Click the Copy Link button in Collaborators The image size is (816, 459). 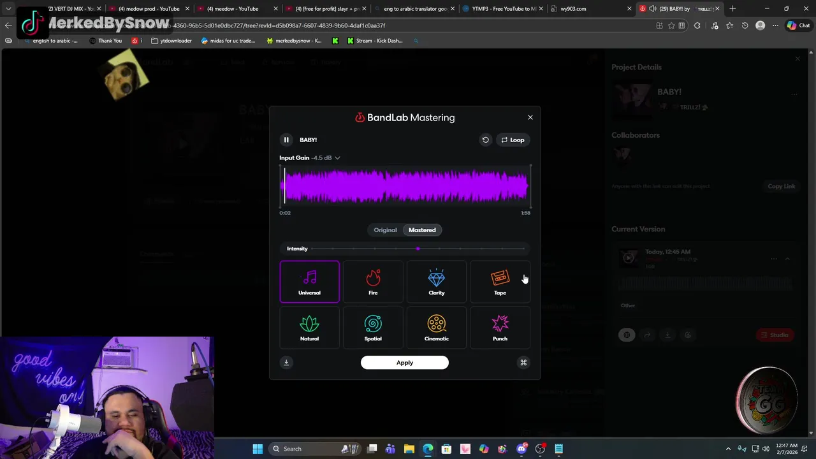[x=781, y=186]
